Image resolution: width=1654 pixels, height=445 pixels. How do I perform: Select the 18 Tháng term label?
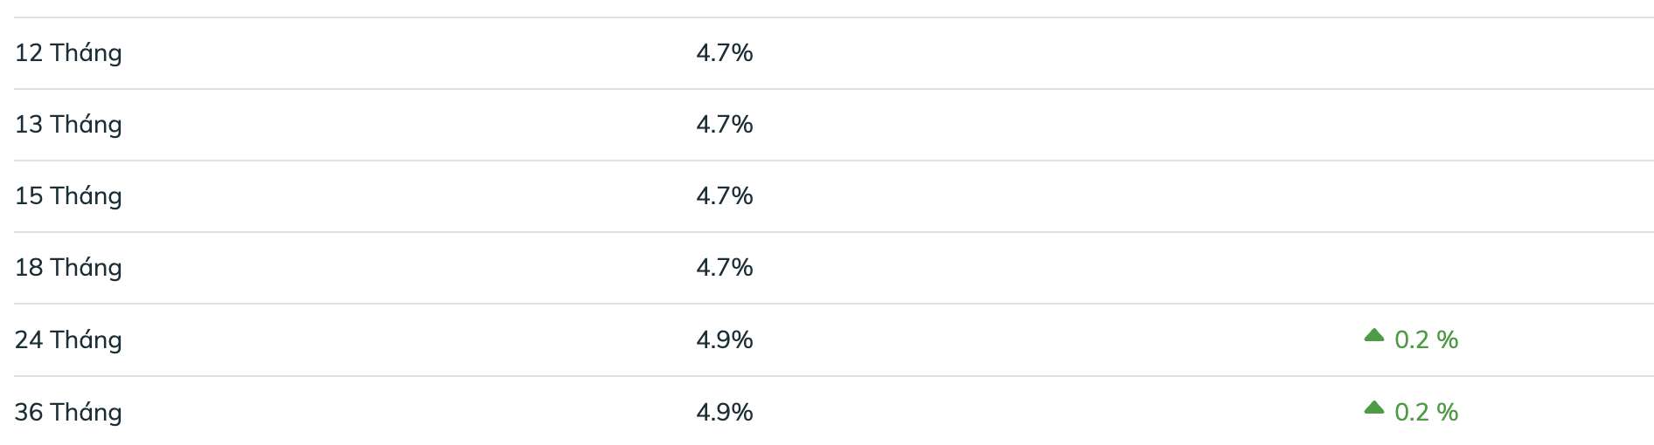[68, 268]
